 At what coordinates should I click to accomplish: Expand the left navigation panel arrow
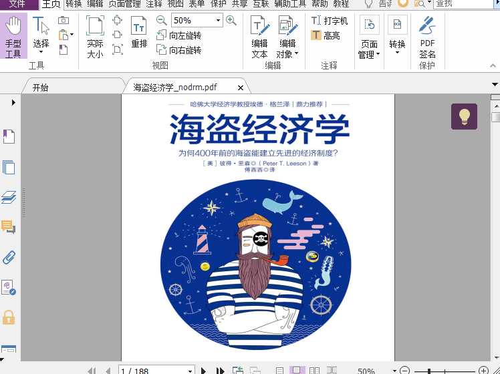pyautogui.click(x=13, y=102)
